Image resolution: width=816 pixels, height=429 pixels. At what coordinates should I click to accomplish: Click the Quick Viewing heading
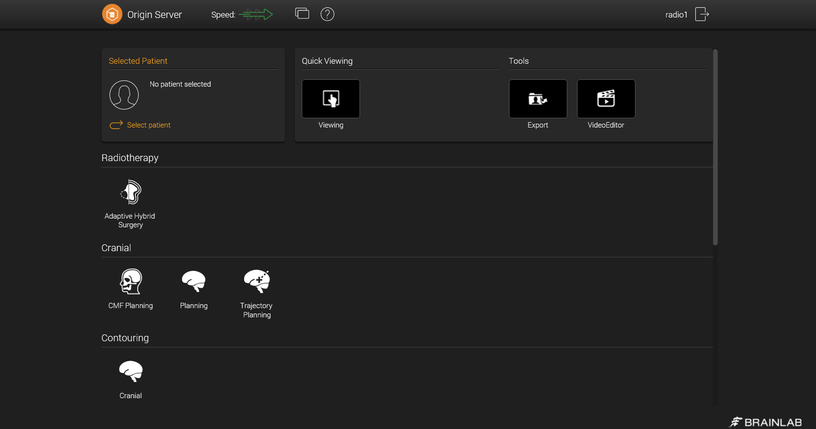327,61
